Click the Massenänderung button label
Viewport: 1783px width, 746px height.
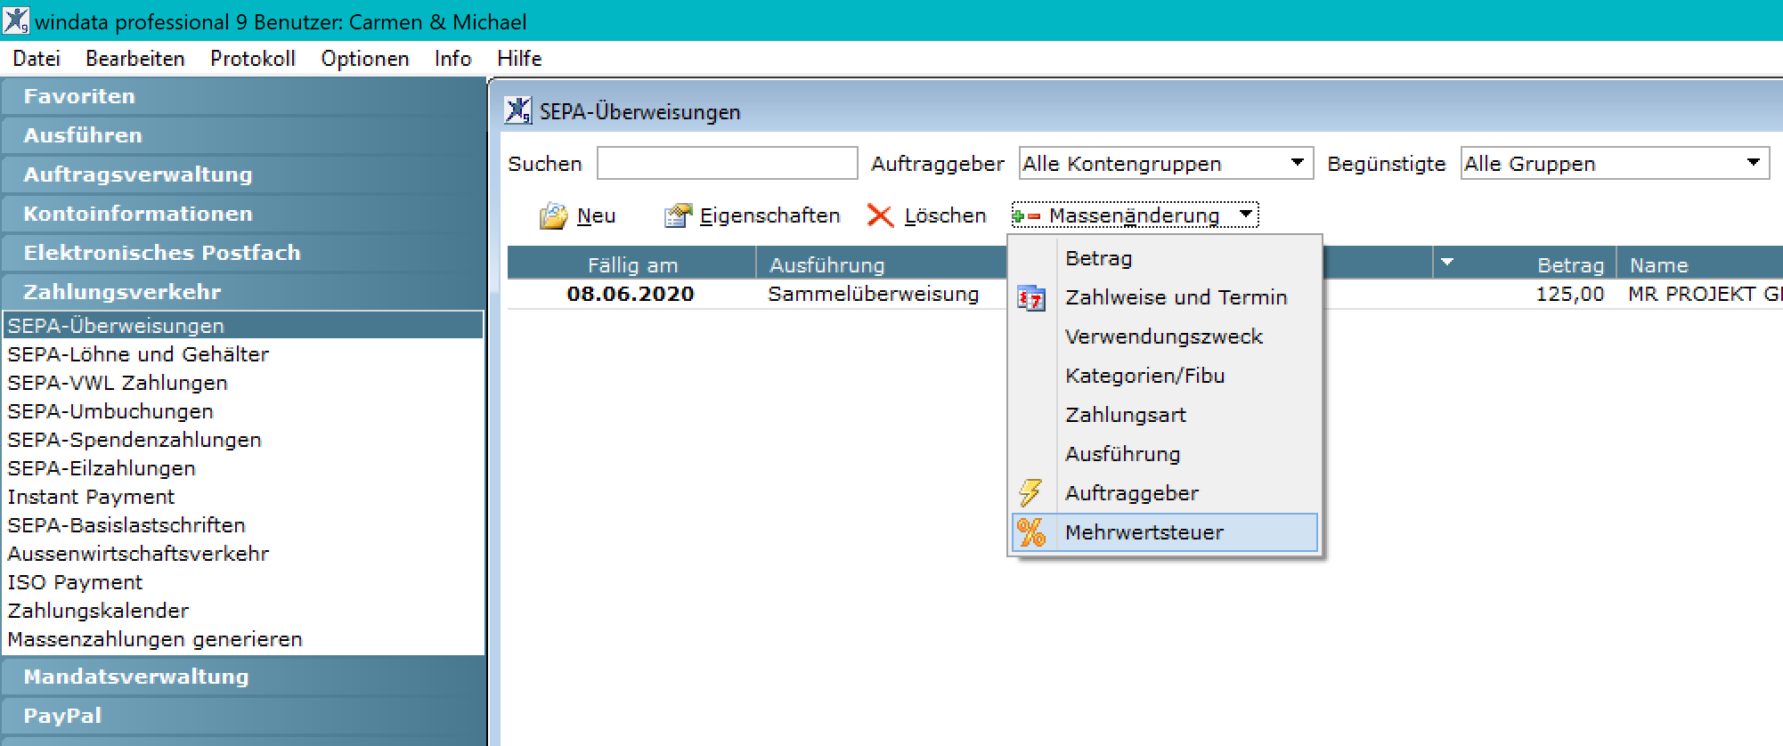[1134, 215]
